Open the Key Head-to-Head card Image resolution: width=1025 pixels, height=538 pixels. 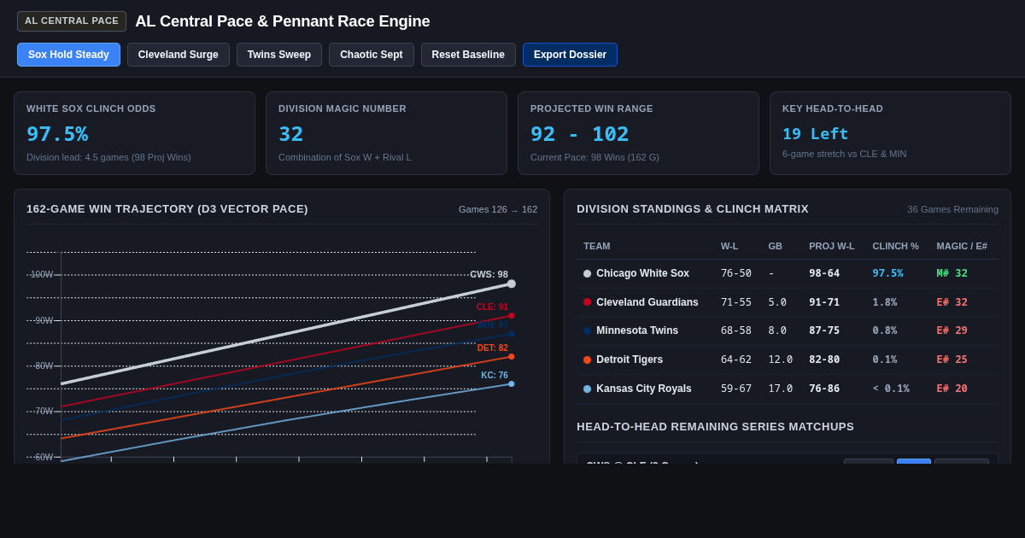tap(890, 133)
